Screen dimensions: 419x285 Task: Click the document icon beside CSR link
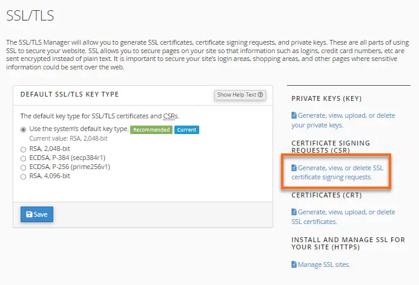294,167
